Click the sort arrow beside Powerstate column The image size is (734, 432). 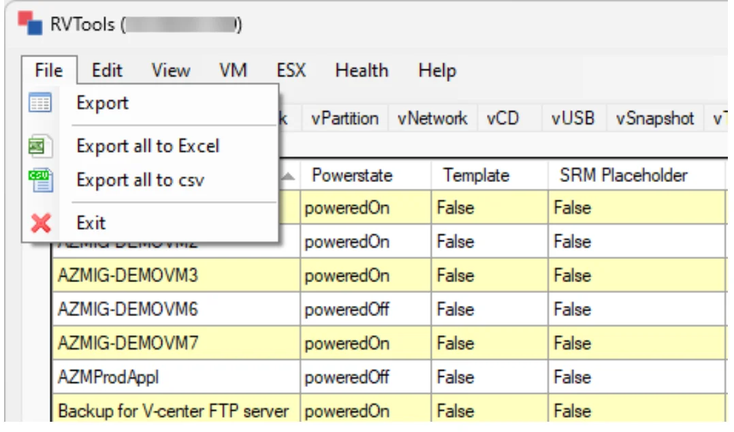pos(289,176)
